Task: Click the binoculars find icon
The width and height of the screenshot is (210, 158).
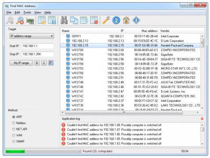Action: 64,20
